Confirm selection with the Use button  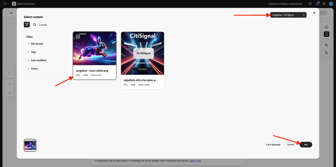(306, 145)
